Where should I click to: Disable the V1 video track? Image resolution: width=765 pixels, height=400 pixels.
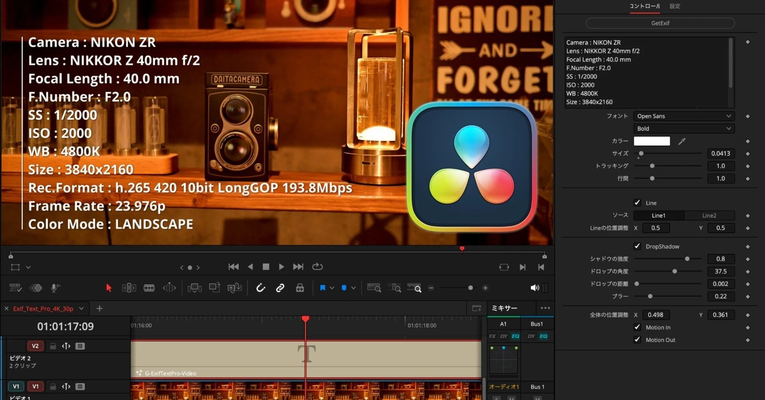tap(80, 386)
